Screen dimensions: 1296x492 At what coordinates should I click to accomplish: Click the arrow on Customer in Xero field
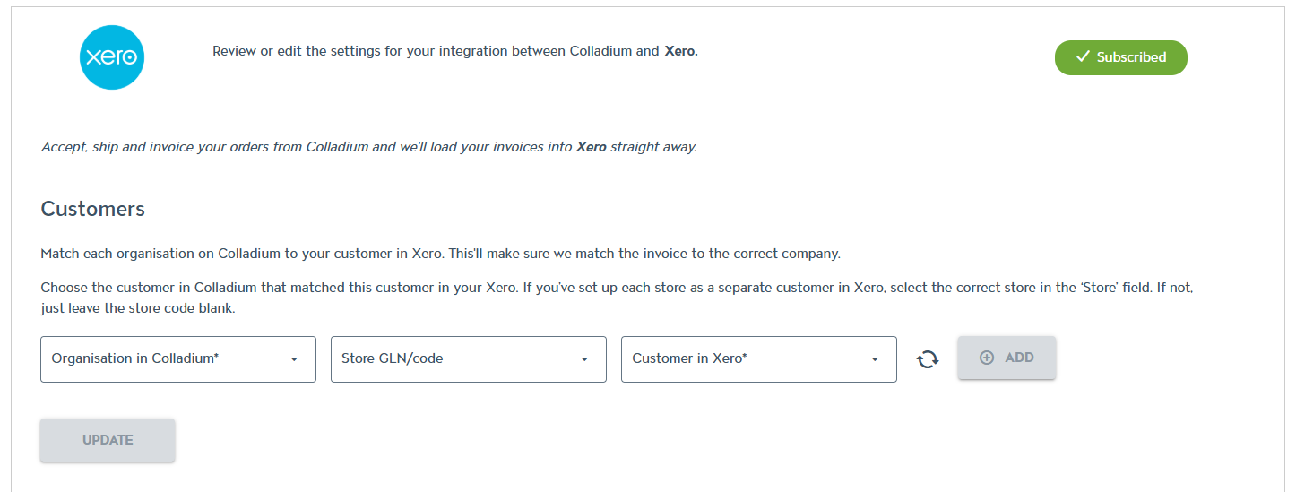(x=875, y=360)
